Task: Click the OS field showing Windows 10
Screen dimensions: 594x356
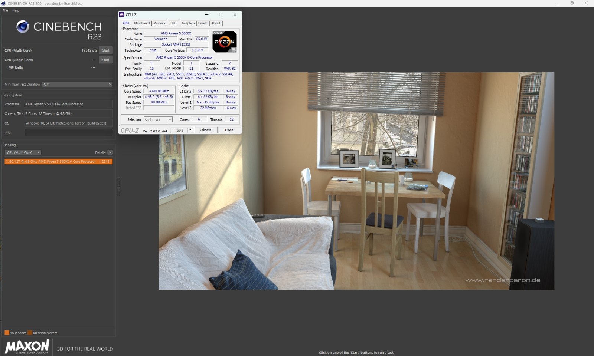Action: [69, 123]
